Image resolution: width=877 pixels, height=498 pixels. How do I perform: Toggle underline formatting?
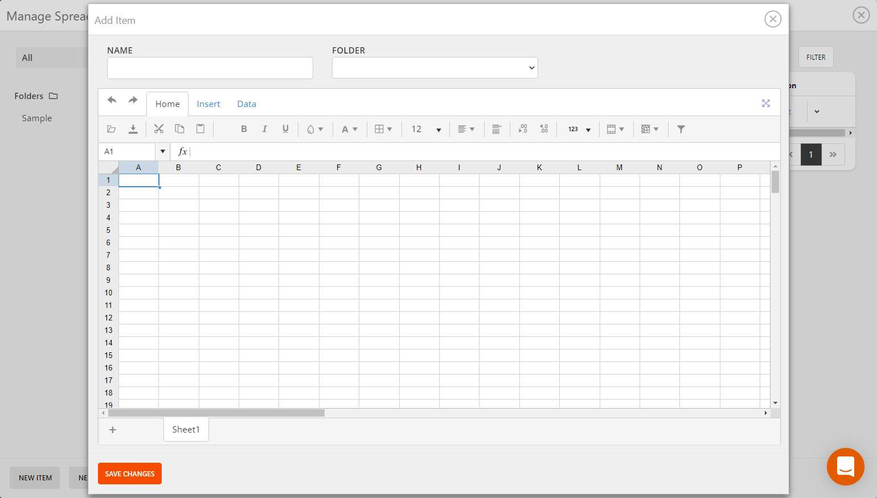(285, 129)
